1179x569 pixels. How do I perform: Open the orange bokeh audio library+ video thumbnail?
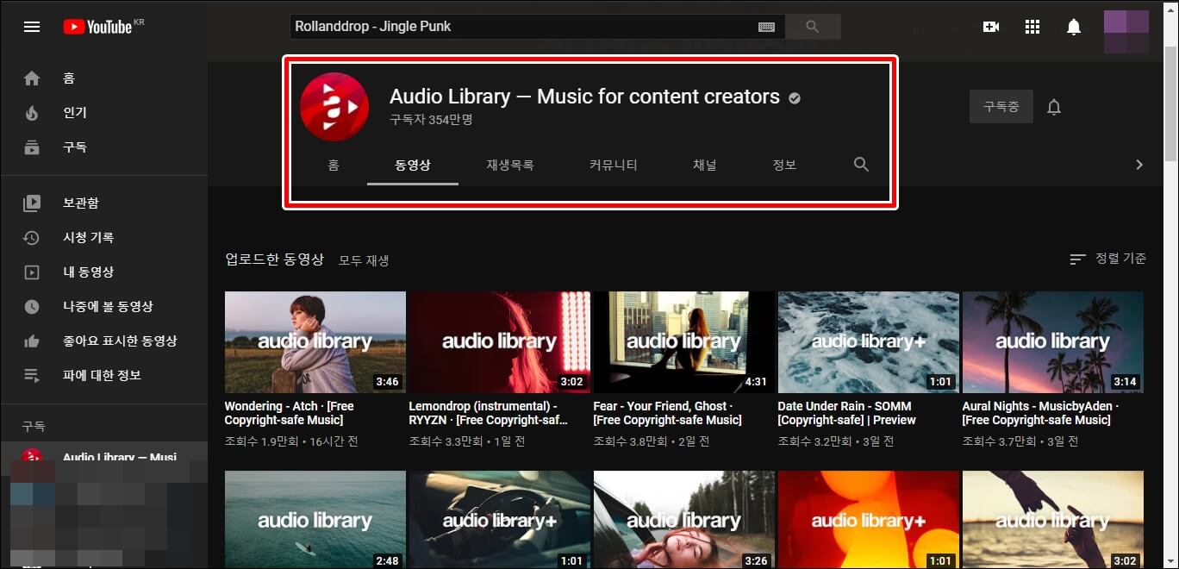pos(869,520)
